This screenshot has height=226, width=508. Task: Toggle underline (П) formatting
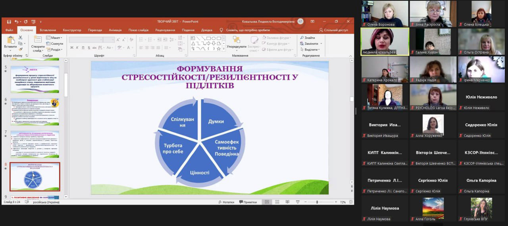[x=83, y=48]
